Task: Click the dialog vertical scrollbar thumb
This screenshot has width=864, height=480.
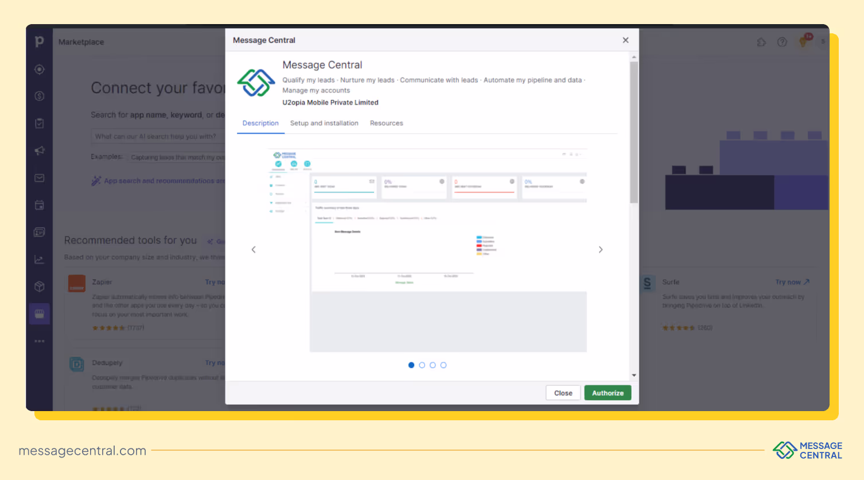Action: pyautogui.click(x=634, y=132)
